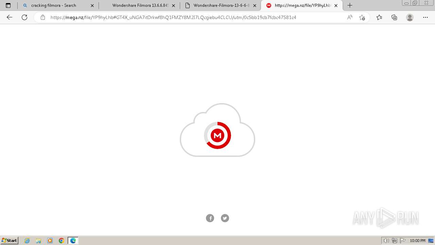Screen dimensions: 435x245
Task: Refresh the current page
Action: (x=24, y=17)
